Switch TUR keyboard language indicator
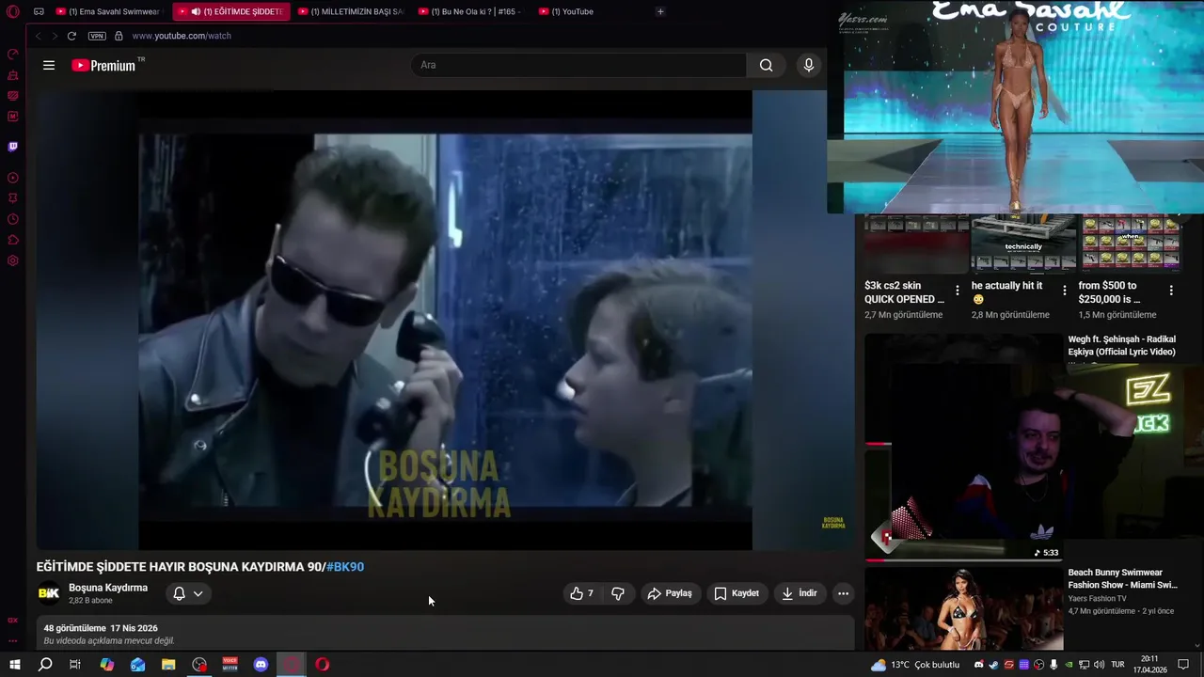This screenshot has width=1204, height=677. tap(1118, 665)
